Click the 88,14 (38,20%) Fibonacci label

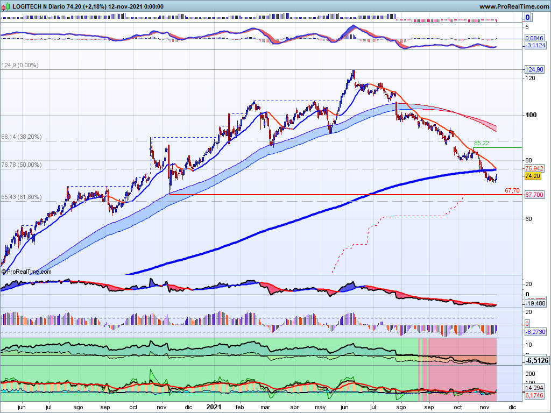click(22, 137)
